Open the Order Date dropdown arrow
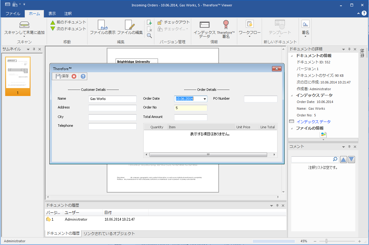The image size is (369, 245). [x=205, y=99]
